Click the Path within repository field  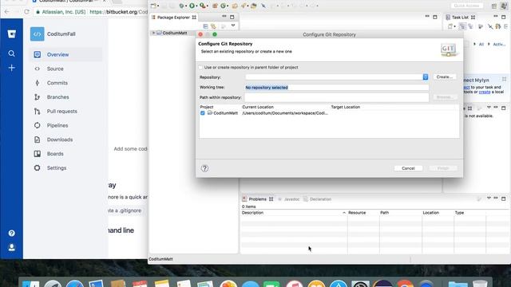[337, 97]
